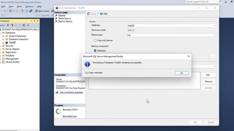The height and width of the screenshot is (131, 234).
Task: Open the Back up to dropdown behind message
Action: click(x=214, y=66)
